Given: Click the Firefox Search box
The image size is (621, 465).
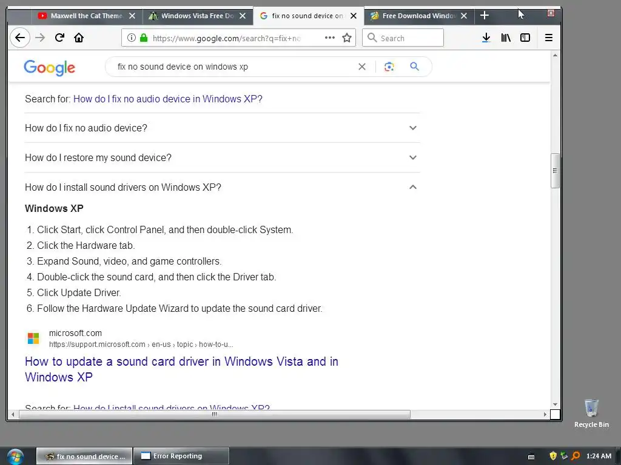Looking at the screenshot, I should coord(403,38).
